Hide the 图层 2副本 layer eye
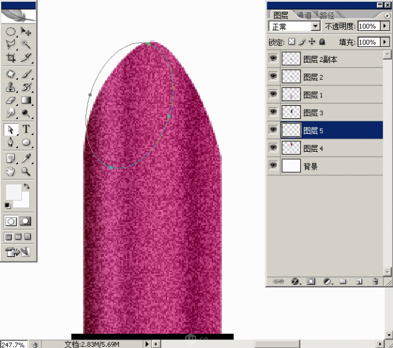This screenshot has height=348, width=393. (x=273, y=59)
